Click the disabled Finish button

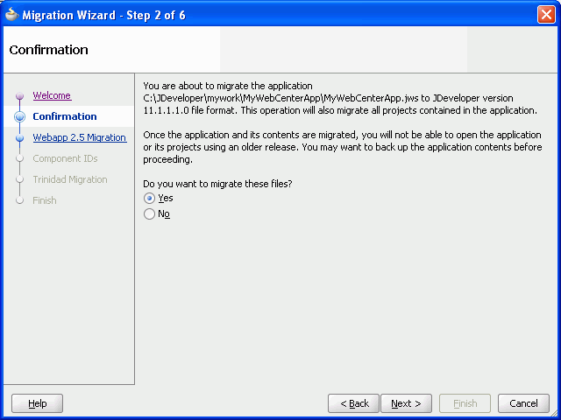465,403
